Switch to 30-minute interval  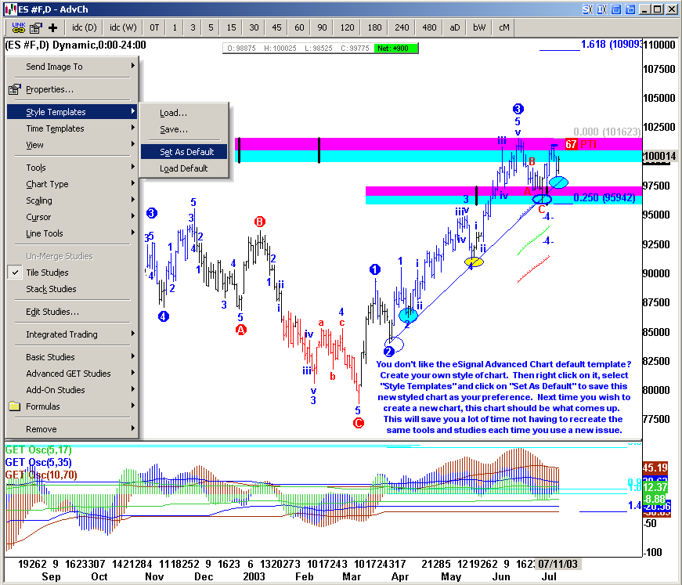point(254,28)
